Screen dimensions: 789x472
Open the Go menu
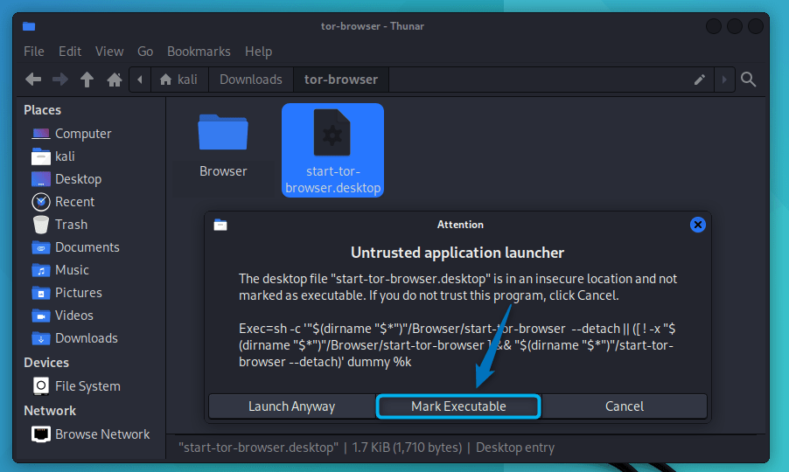[145, 52]
